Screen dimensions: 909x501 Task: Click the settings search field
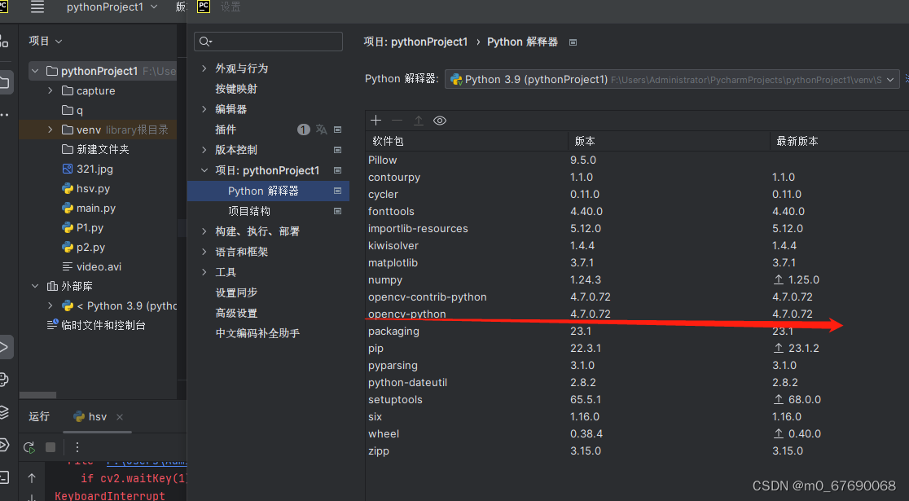coord(269,42)
